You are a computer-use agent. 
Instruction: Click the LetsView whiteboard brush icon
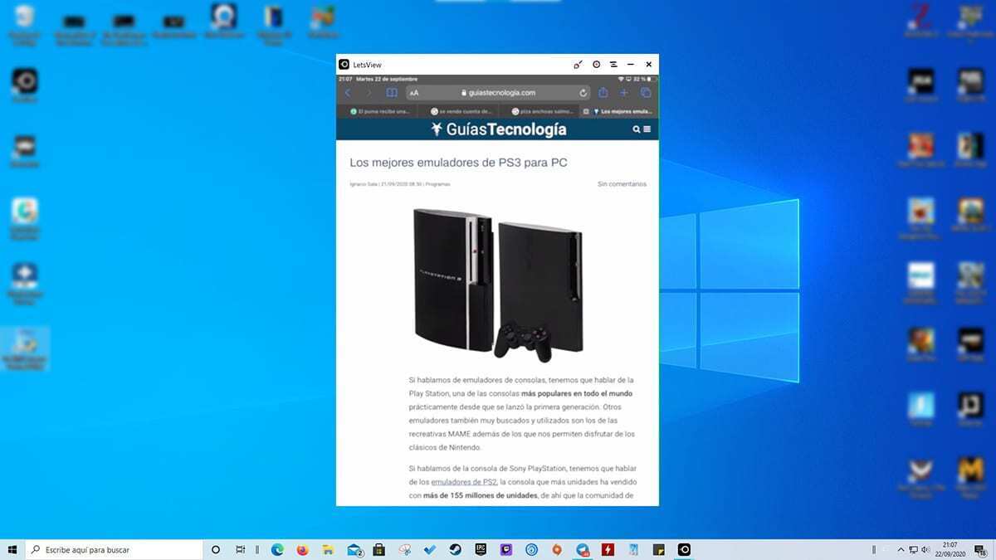[x=579, y=64]
